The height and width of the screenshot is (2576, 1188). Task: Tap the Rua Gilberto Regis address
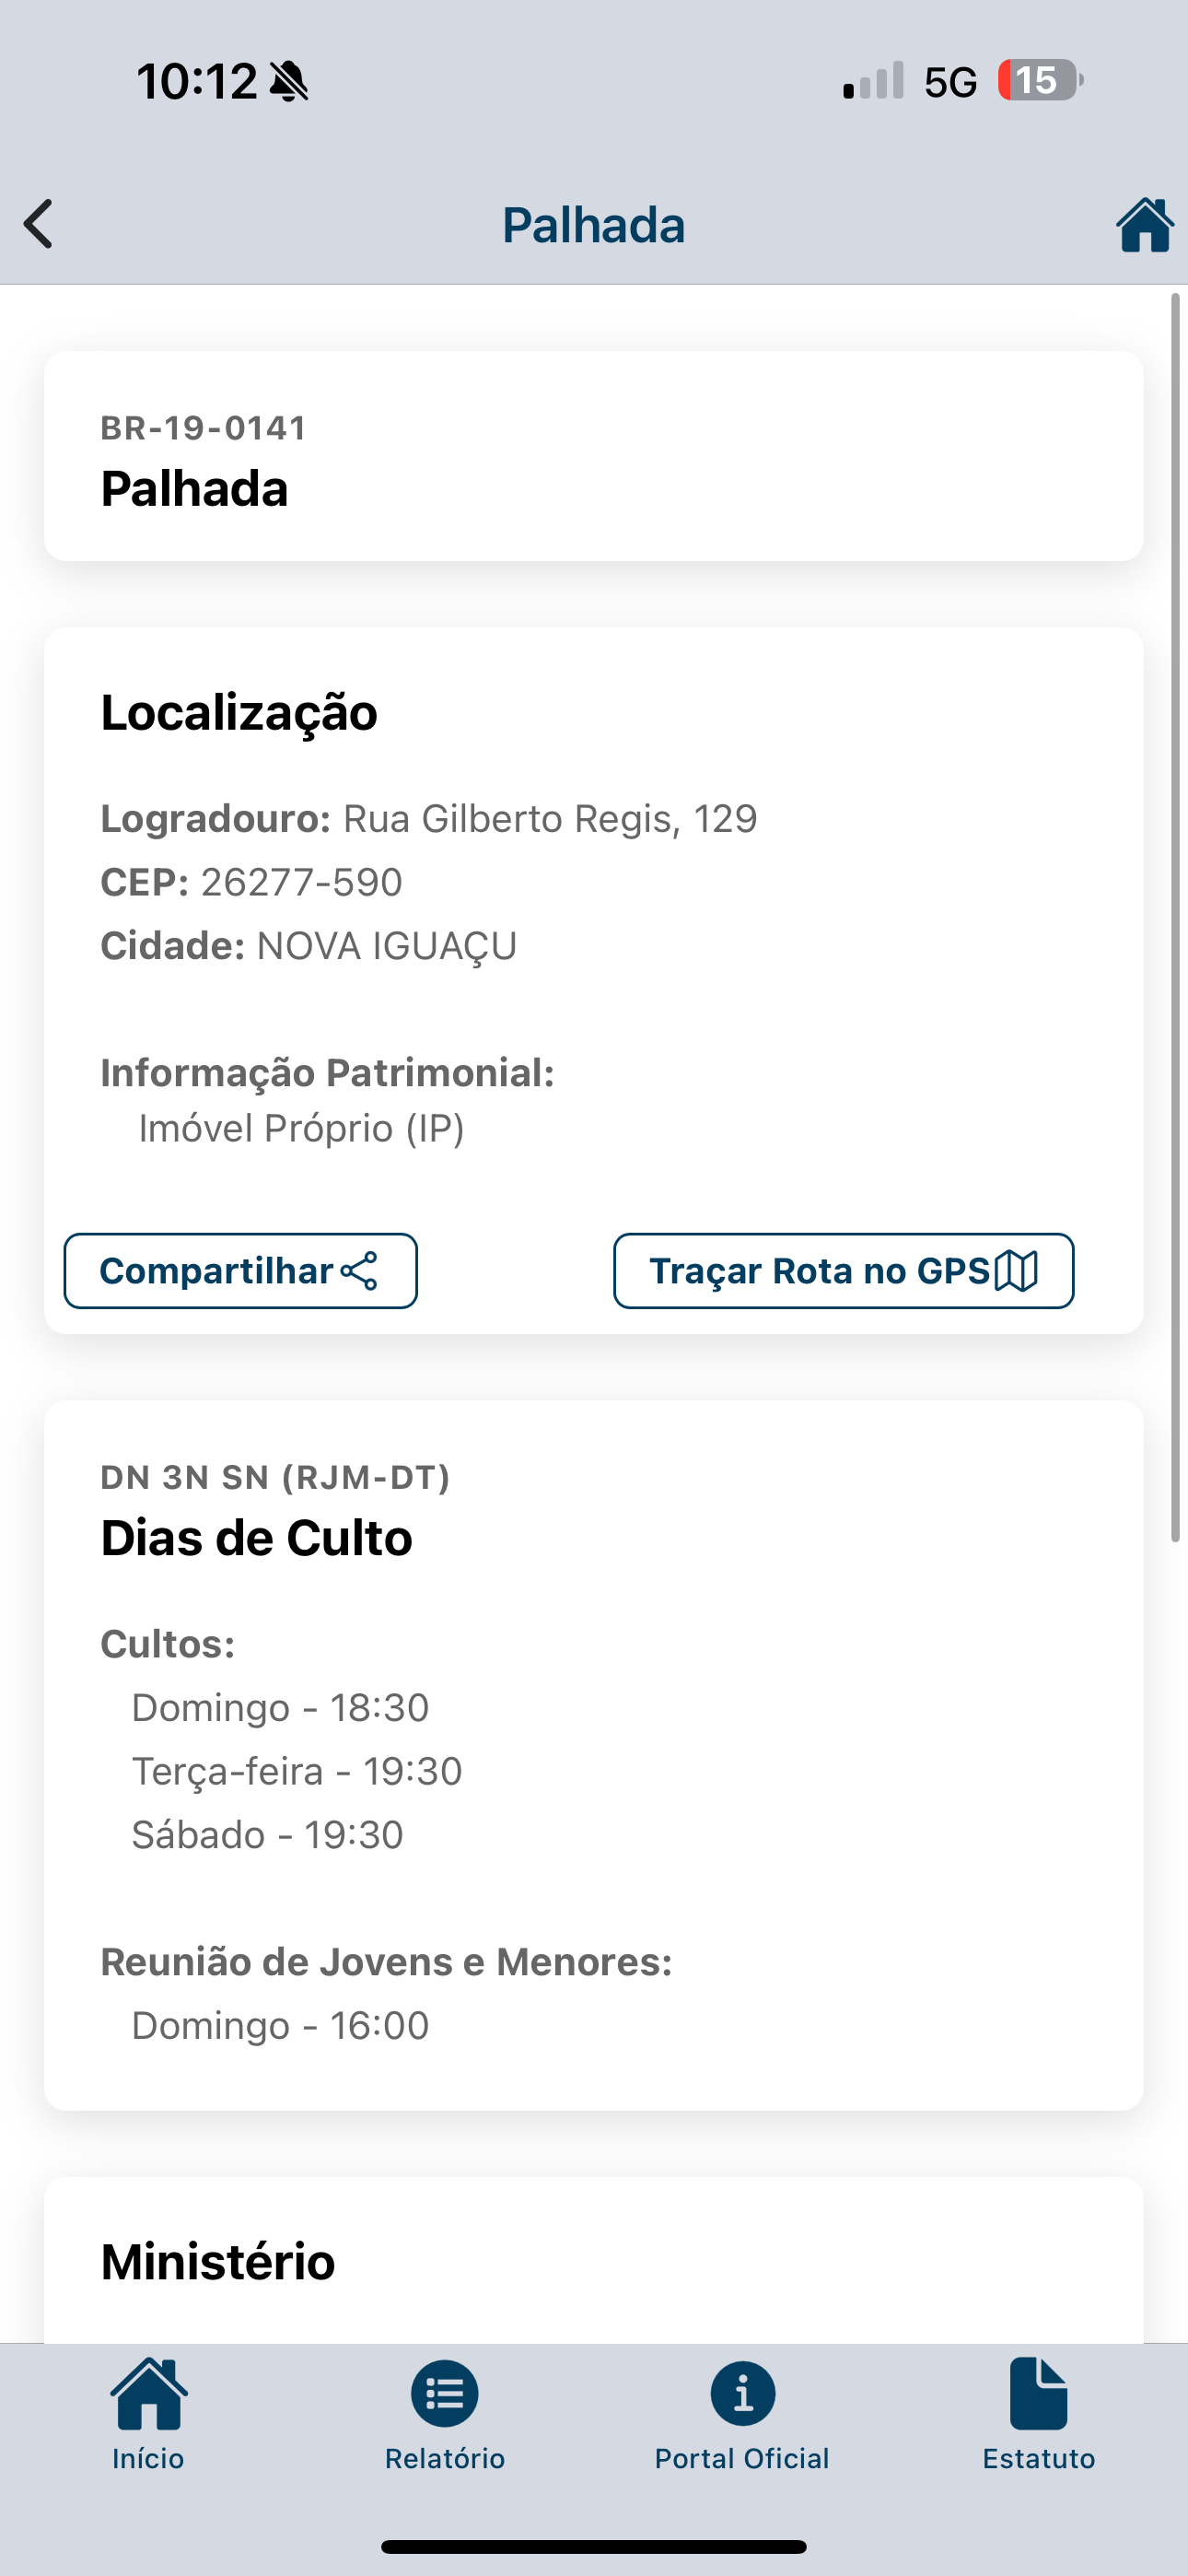click(550, 819)
